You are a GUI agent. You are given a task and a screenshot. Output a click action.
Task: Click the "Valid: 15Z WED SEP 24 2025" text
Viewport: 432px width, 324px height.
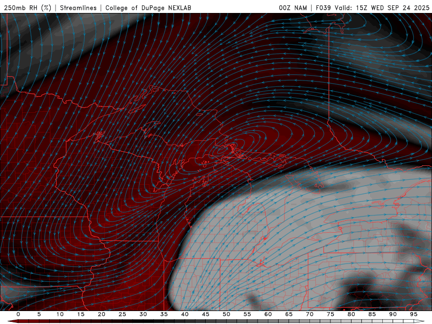point(382,8)
